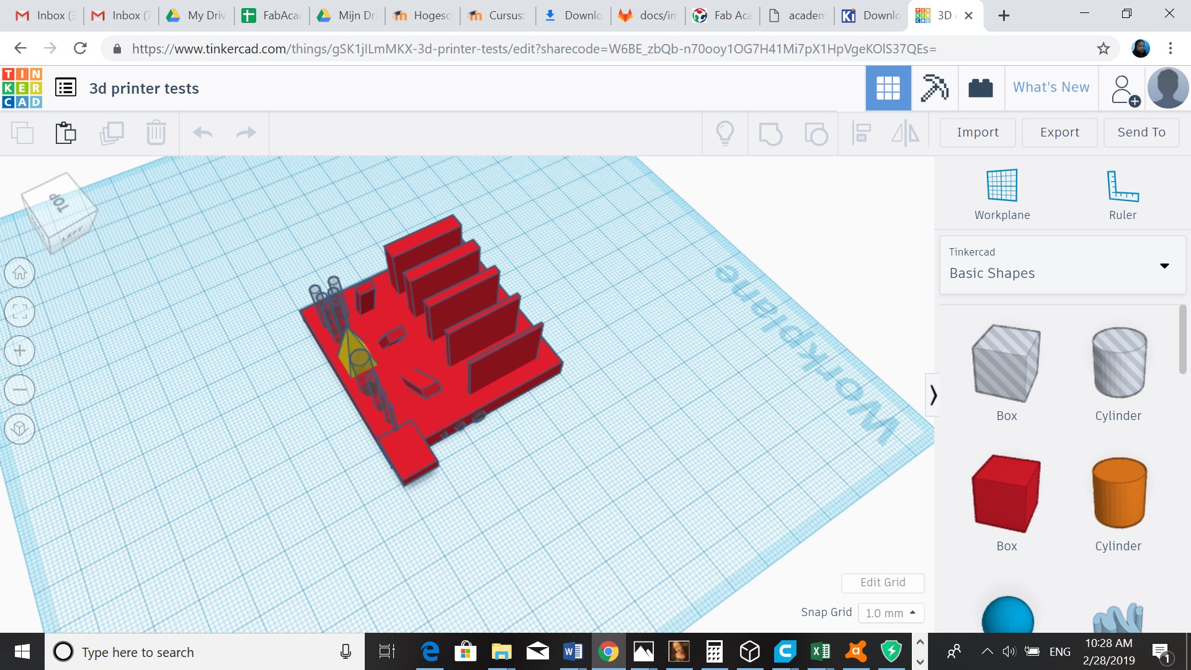Open What's New menu item
The width and height of the screenshot is (1191, 670).
click(1051, 87)
